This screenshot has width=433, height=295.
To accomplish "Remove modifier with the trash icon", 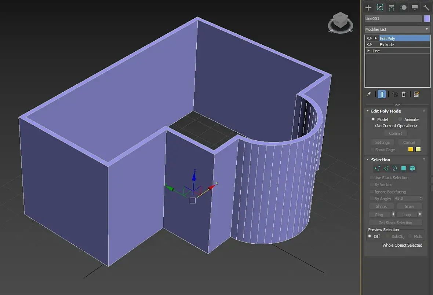I will point(403,94).
